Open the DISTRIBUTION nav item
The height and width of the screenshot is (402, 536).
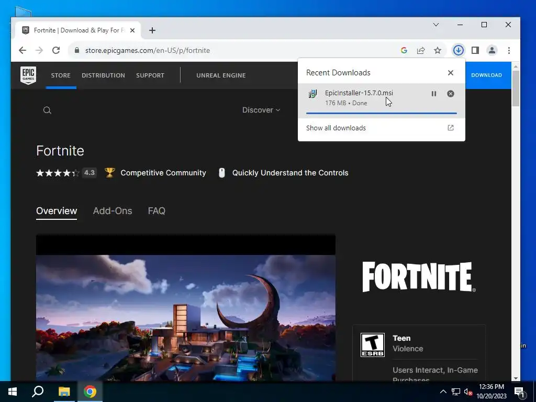(103, 75)
